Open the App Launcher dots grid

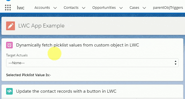[8, 8]
